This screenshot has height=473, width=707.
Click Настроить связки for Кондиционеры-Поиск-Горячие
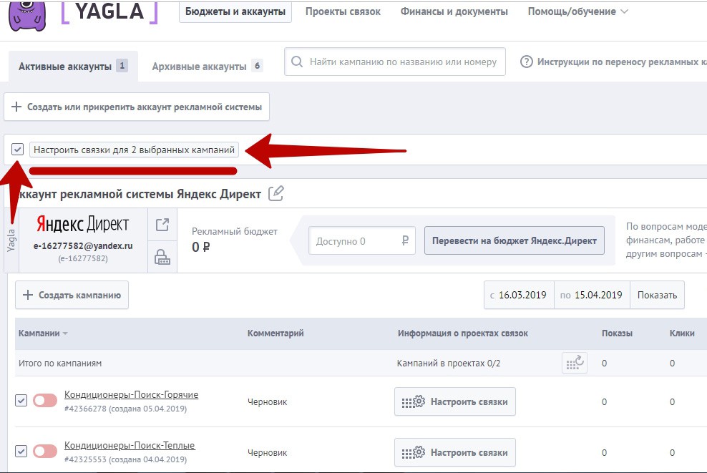click(x=455, y=401)
